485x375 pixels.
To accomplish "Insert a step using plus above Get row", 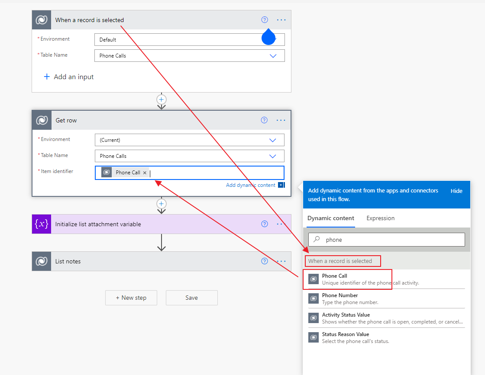I will [162, 99].
